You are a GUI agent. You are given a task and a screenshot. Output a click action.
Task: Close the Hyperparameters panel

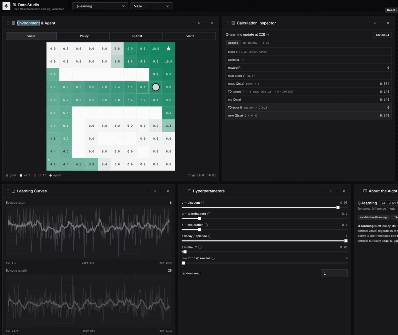(344, 191)
